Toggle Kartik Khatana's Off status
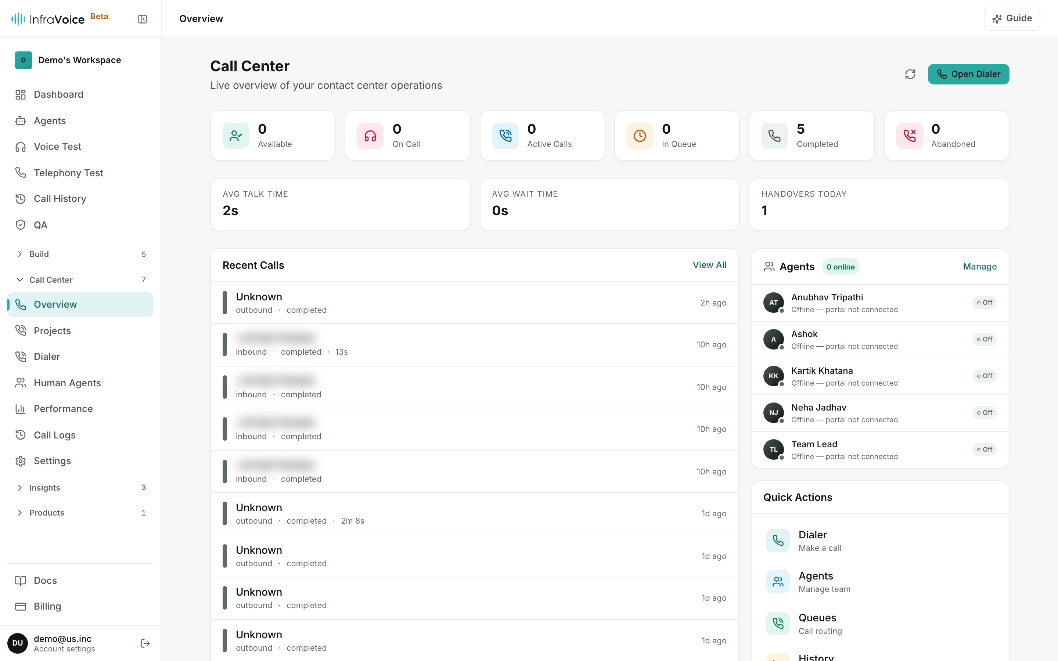This screenshot has width=1058, height=661. 984,376
